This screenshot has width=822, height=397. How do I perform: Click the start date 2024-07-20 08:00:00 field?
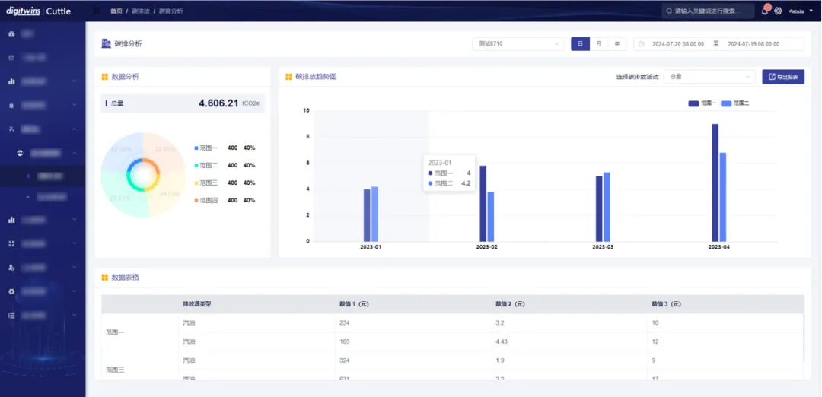point(678,44)
